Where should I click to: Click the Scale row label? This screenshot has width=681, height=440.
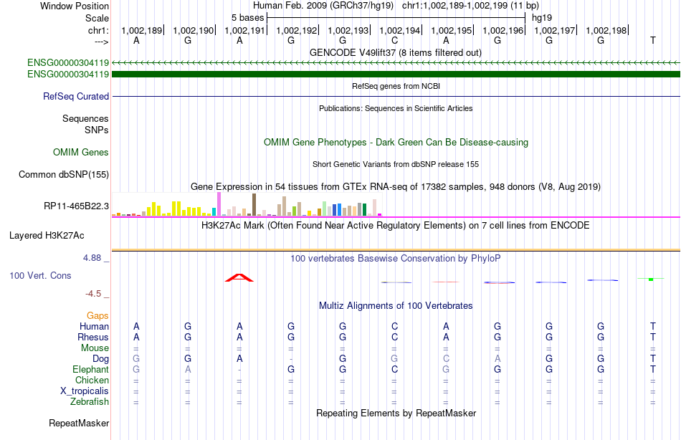(97, 18)
